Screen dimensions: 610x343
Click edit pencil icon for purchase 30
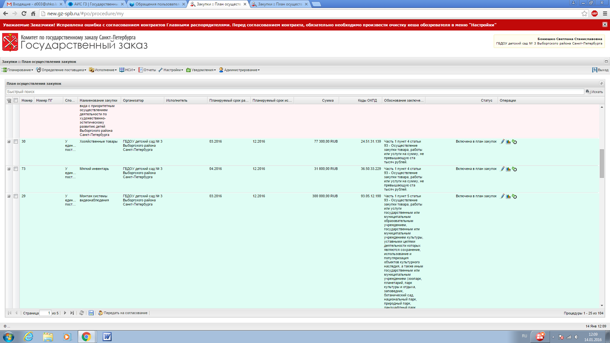click(x=502, y=142)
